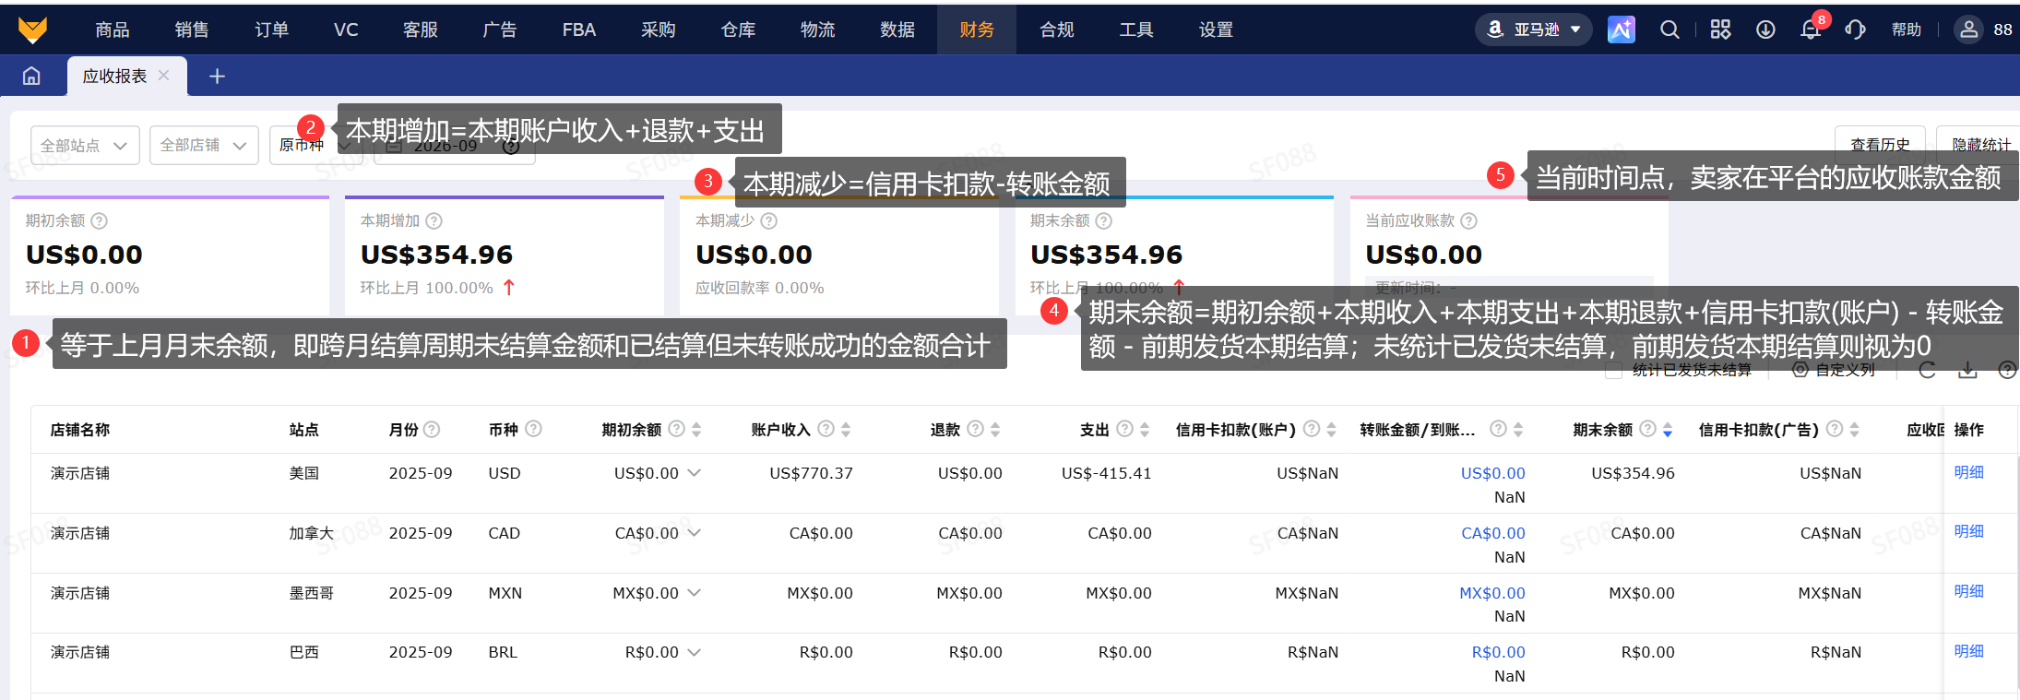This screenshot has width=2020, height=700.
Task: Close the 应收报表 tab
Action: [163, 76]
